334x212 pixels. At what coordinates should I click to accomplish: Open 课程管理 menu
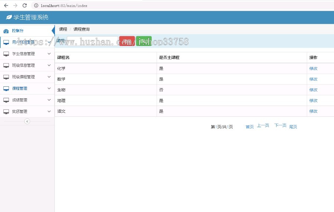tap(27, 89)
